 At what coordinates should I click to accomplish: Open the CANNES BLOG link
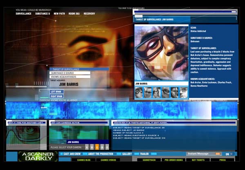[x=84, y=160]
